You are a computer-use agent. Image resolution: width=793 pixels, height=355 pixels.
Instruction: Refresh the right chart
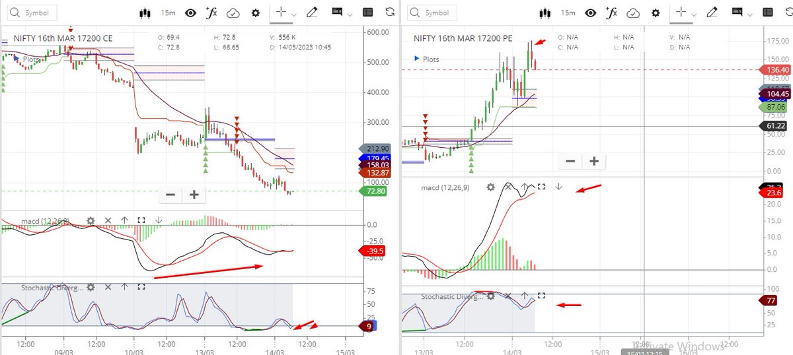coord(790,13)
